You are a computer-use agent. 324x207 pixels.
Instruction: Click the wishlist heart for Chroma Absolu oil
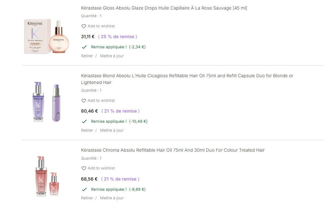tap(83, 169)
